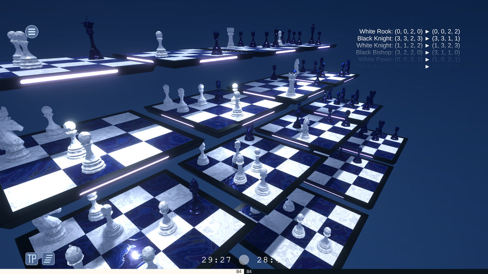Select the White Rook move history entry
Image resolution: width=488 pixels, height=274 pixels.
(410, 31)
